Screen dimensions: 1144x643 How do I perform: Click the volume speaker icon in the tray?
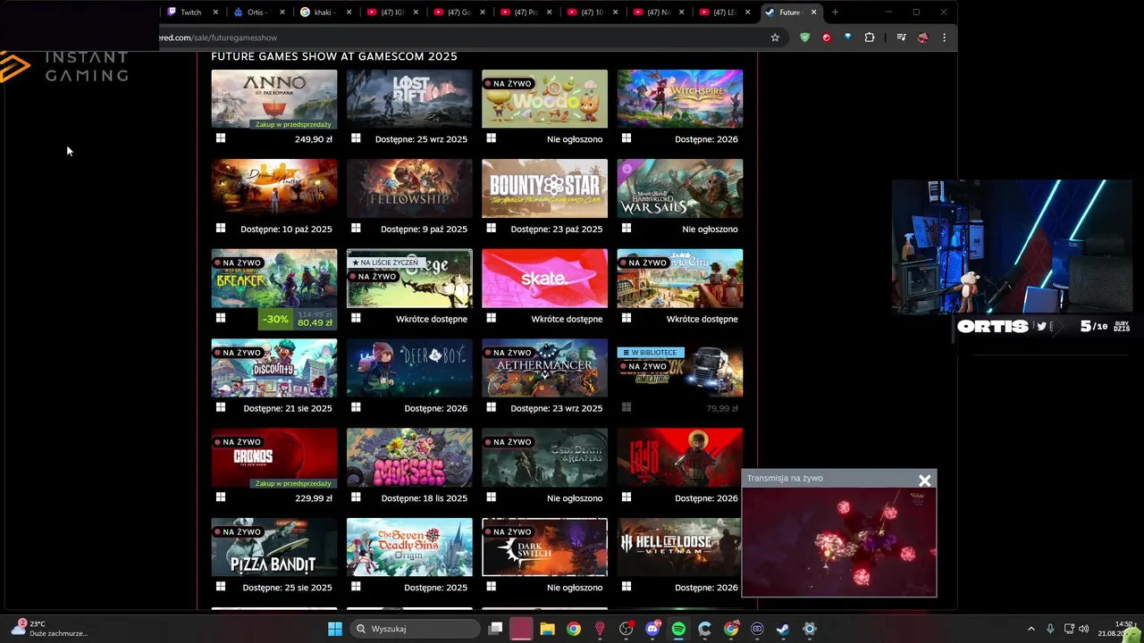click(x=1084, y=629)
